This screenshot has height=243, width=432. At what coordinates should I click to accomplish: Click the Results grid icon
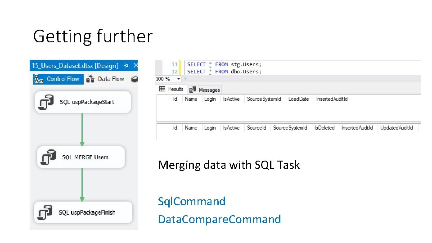pos(162,89)
